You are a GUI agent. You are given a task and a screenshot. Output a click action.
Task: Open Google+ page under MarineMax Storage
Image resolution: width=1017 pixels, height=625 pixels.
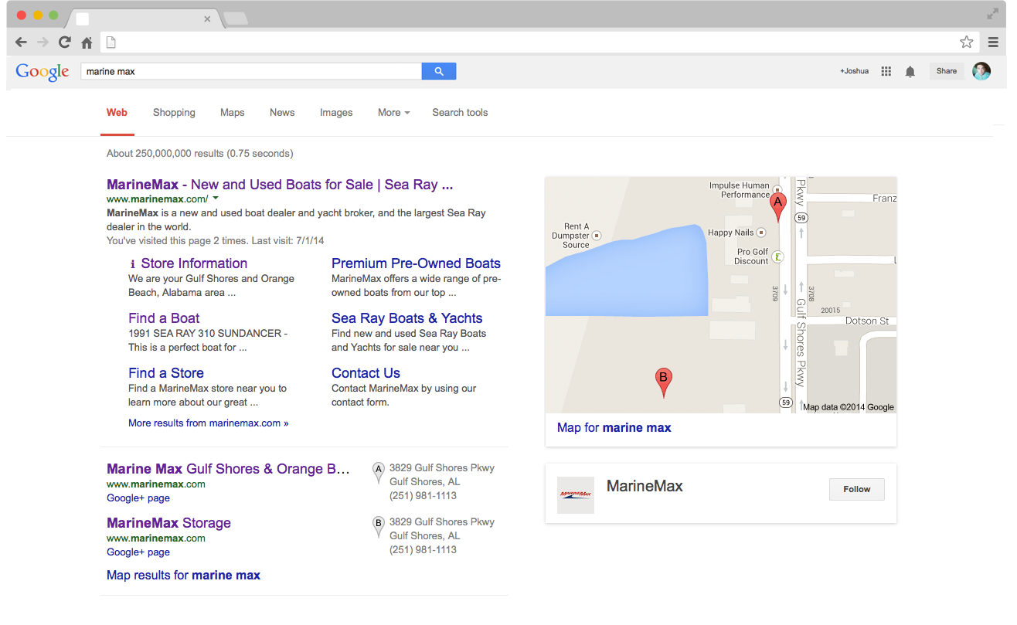coord(138,552)
